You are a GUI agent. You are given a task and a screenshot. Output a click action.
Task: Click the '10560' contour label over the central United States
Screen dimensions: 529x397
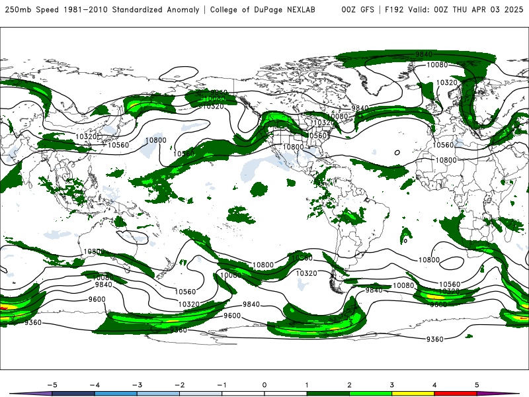tap(317, 136)
